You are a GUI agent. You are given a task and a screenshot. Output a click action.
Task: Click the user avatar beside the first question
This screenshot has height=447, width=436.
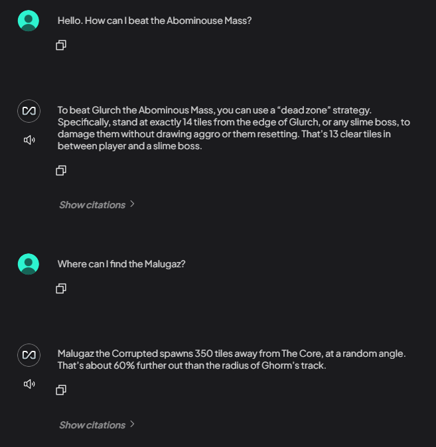click(x=29, y=21)
